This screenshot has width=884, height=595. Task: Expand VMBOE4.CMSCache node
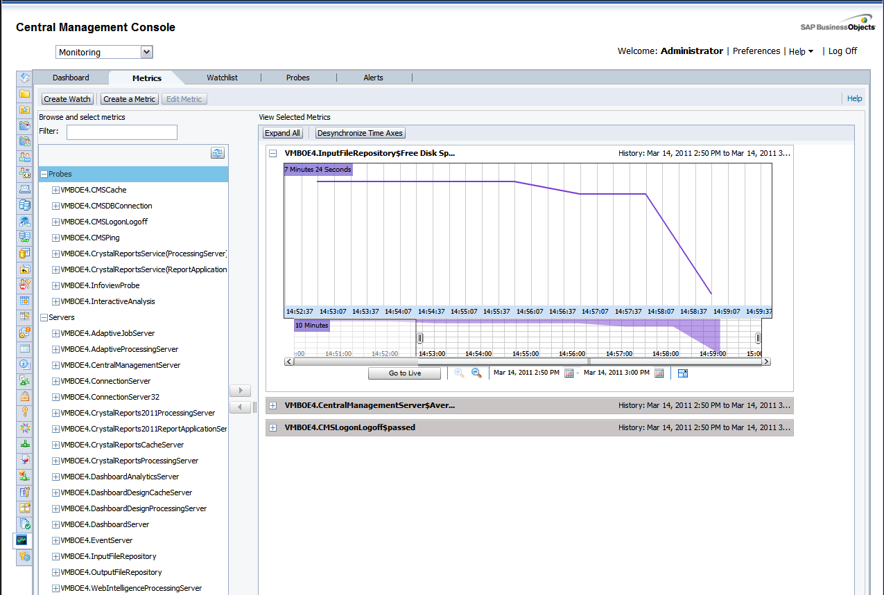[x=56, y=190]
